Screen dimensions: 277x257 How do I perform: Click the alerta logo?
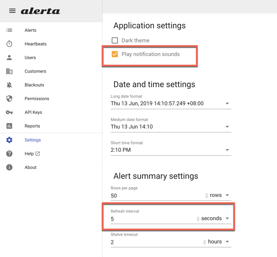[x=41, y=11]
